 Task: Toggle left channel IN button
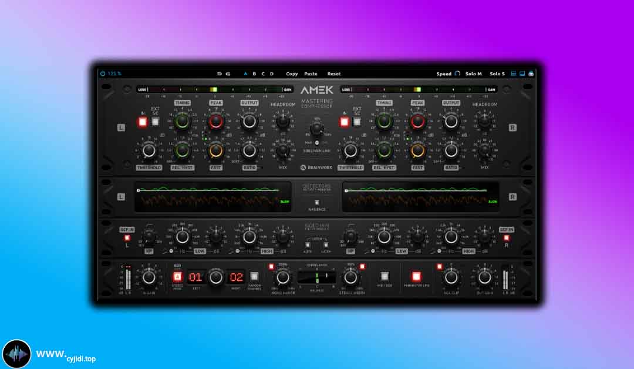[142, 122]
